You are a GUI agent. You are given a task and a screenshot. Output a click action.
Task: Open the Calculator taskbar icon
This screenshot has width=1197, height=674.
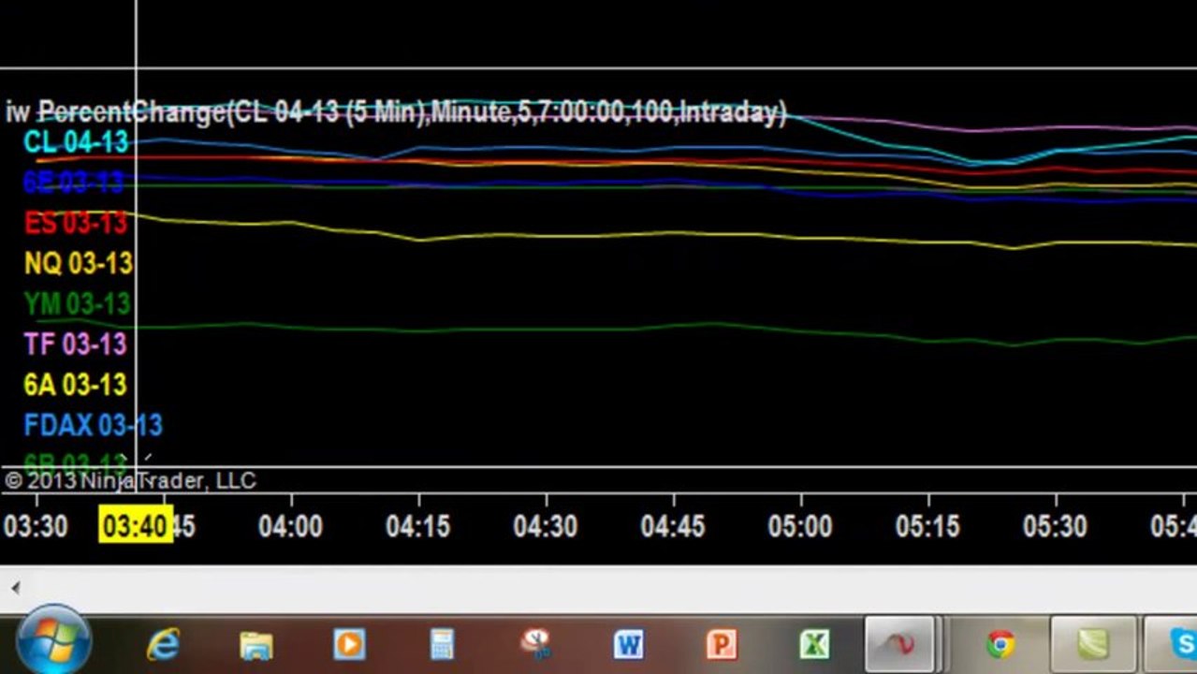(442, 644)
